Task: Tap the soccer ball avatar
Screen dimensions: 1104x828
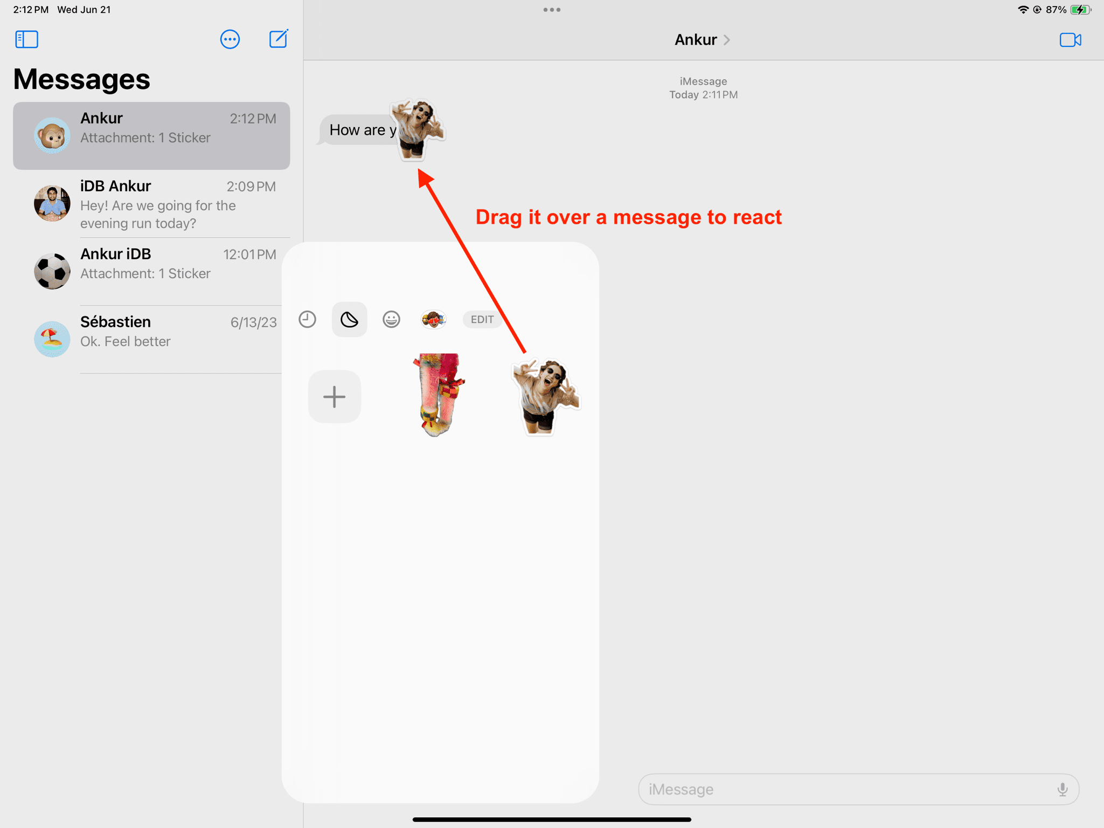Action: click(52, 272)
